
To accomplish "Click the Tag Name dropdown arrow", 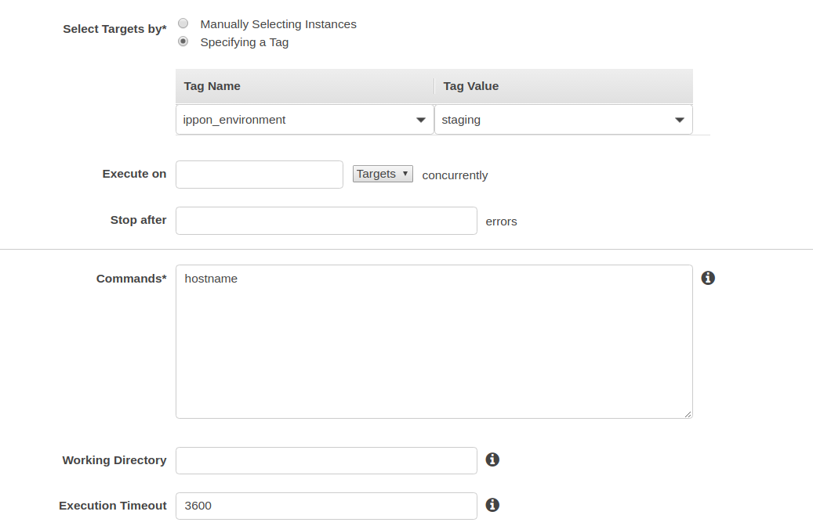I will [x=421, y=119].
